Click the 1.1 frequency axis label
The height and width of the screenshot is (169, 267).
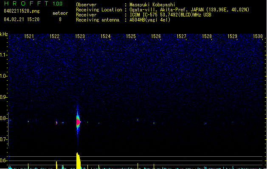(x=3, y=55)
